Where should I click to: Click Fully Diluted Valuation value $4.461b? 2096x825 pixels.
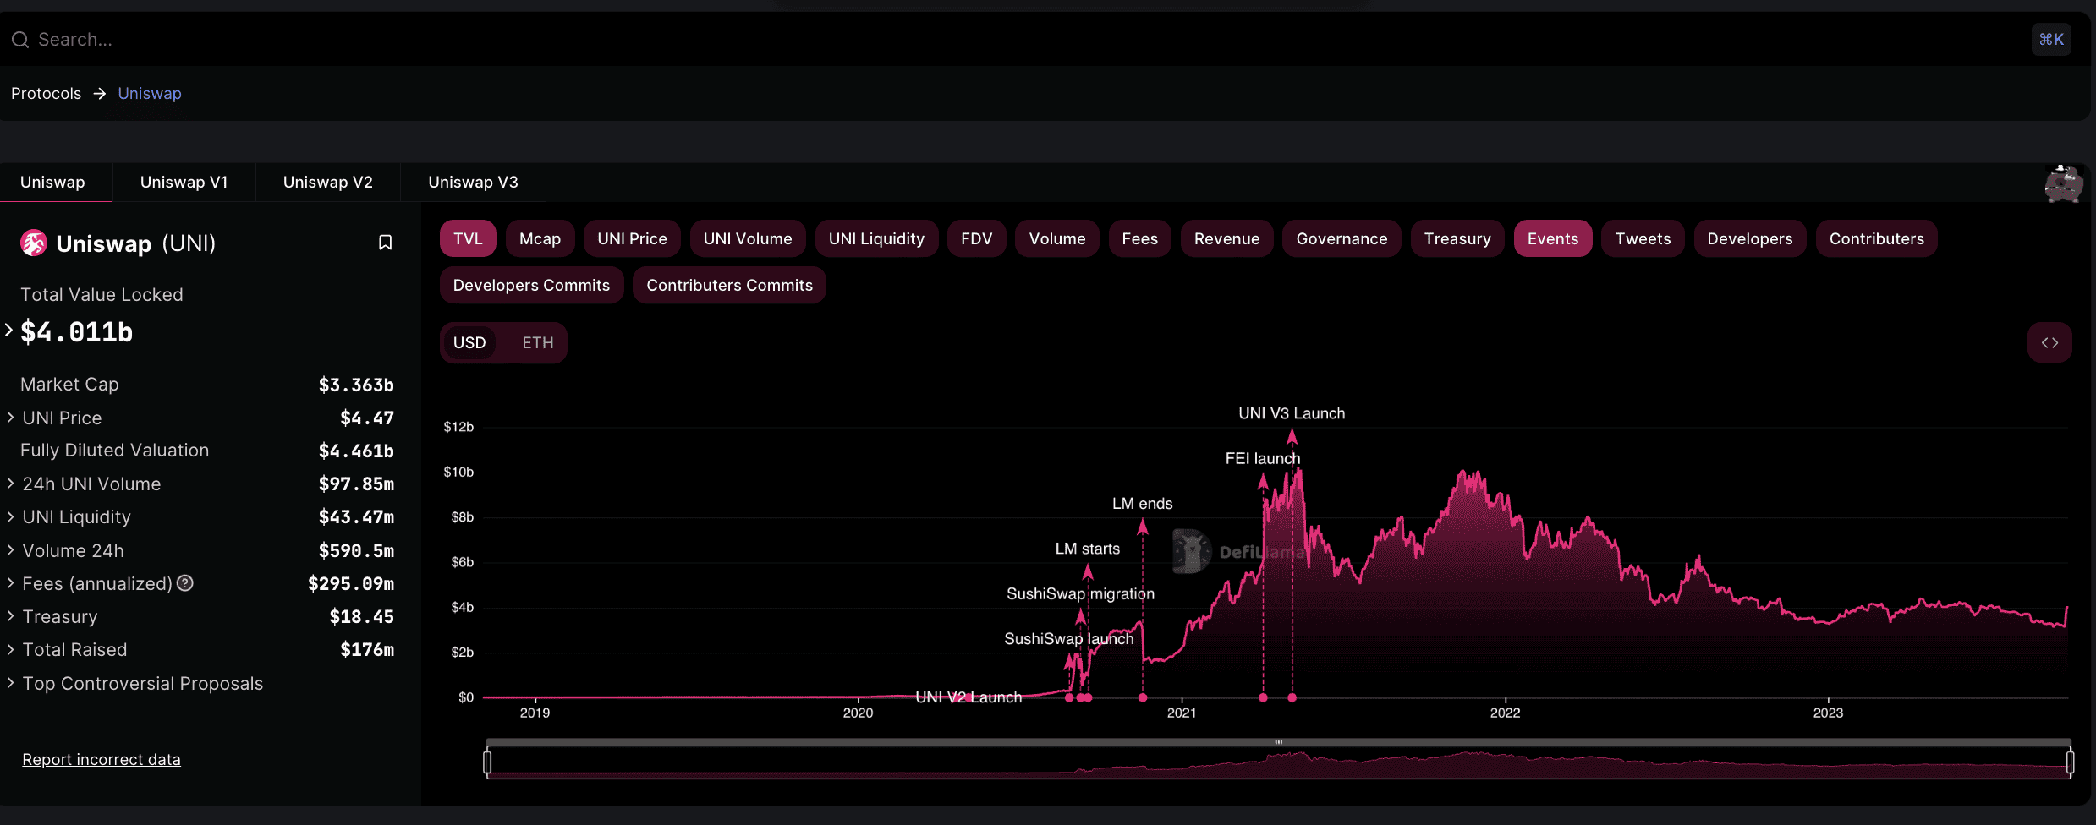356,451
